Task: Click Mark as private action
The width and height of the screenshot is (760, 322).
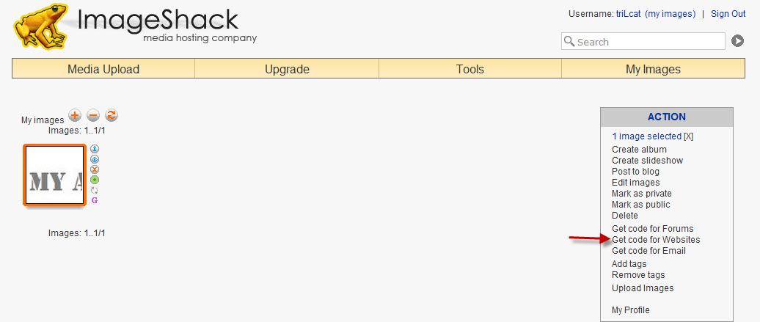Action: click(x=641, y=194)
